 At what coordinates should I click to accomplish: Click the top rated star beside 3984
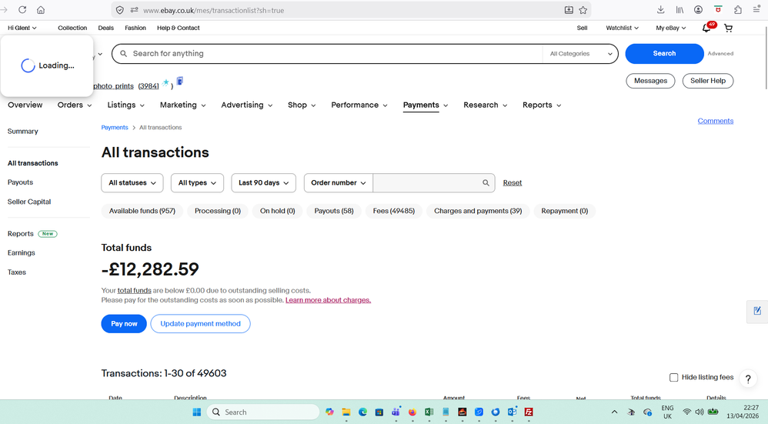click(166, 83)
